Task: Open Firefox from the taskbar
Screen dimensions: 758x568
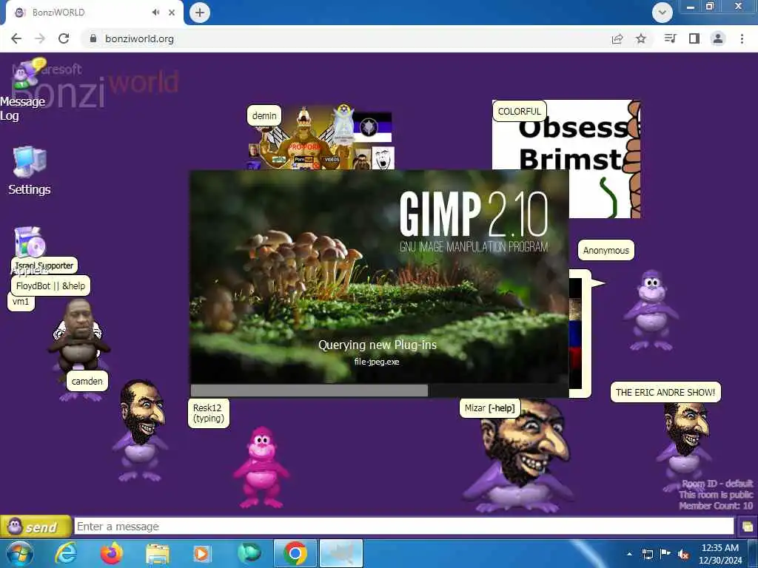Action: coord(112,553)
